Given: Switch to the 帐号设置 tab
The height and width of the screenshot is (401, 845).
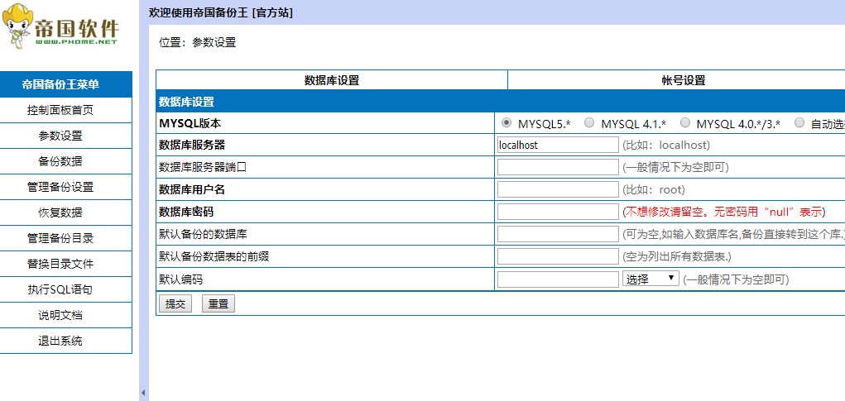Looking at the screenshot, I should point(684,81).
